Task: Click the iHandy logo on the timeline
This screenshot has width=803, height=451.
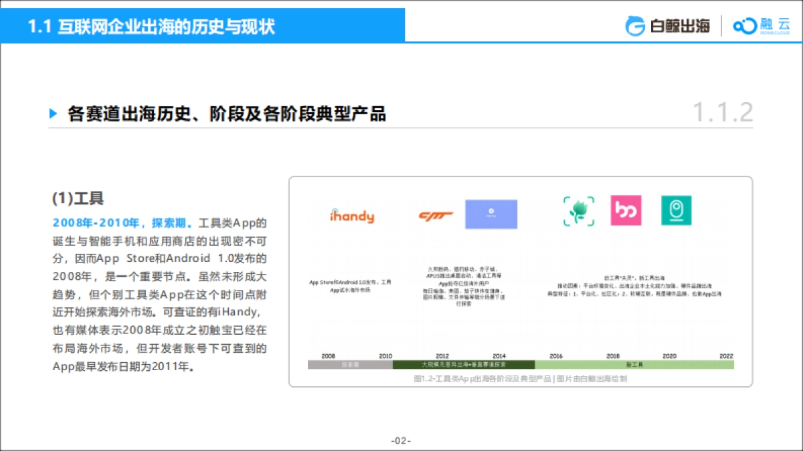Action: (x=353, y=215)
